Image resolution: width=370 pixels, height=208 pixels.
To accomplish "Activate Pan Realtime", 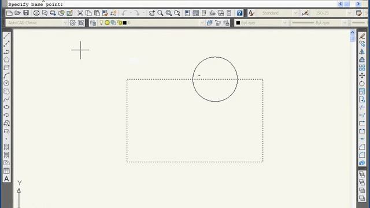I will (152, 13).
